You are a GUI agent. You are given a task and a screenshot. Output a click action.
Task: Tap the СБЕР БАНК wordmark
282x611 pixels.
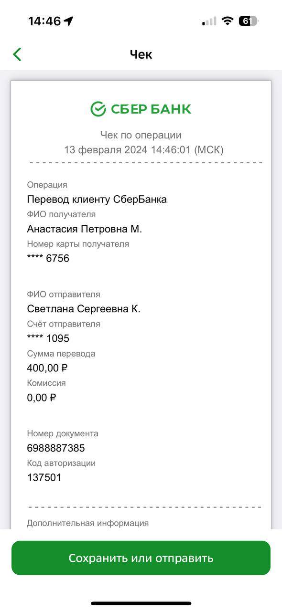tap(151, 109)
